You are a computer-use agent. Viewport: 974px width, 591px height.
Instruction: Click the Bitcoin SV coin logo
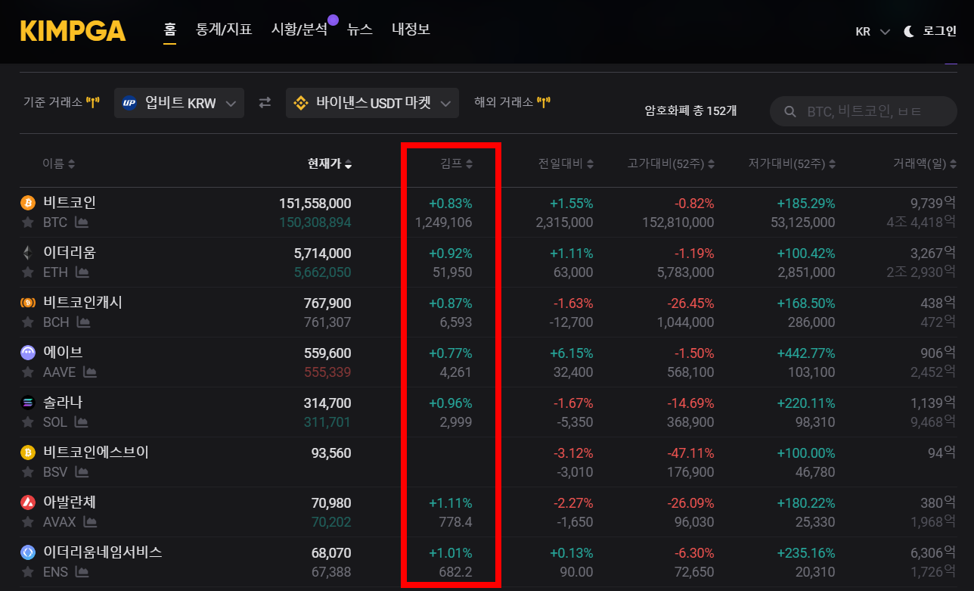pyautogui.click(x=28, y=453)
